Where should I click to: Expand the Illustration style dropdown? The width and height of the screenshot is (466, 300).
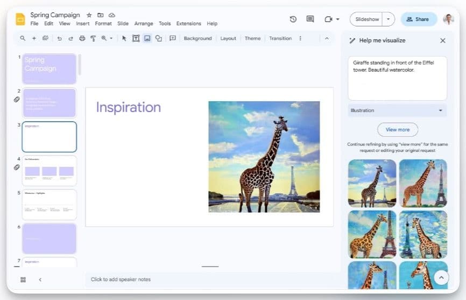point(397,110)
